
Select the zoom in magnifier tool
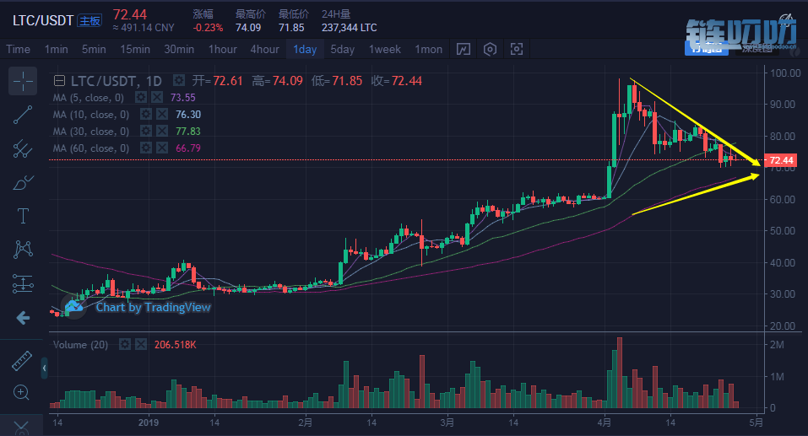(x=21, y=393)
